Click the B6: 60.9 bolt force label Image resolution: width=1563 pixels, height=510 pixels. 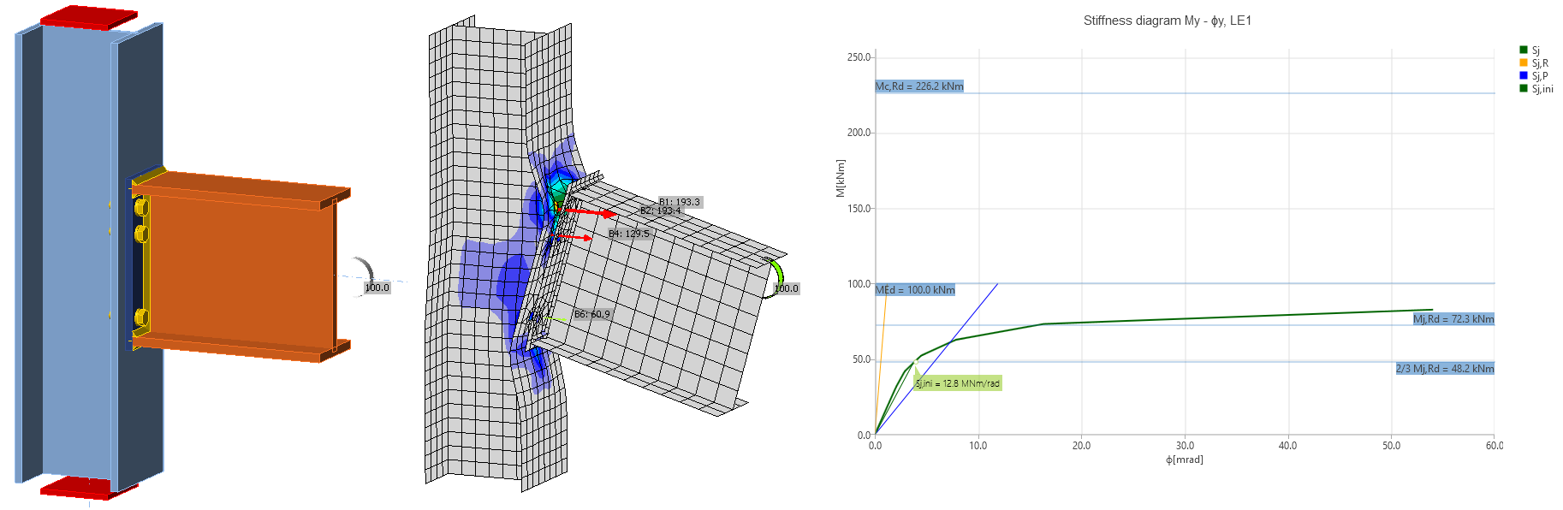tap(592, 314)
